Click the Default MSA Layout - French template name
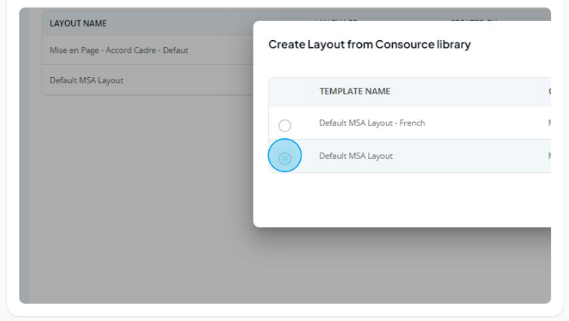 point(372,123)
